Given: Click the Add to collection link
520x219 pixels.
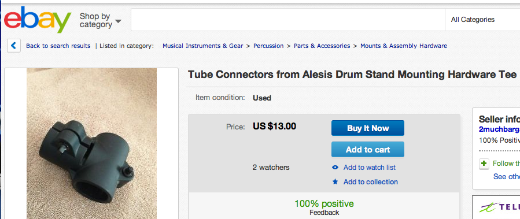Looking at the screenshot, I should [370, 182].
